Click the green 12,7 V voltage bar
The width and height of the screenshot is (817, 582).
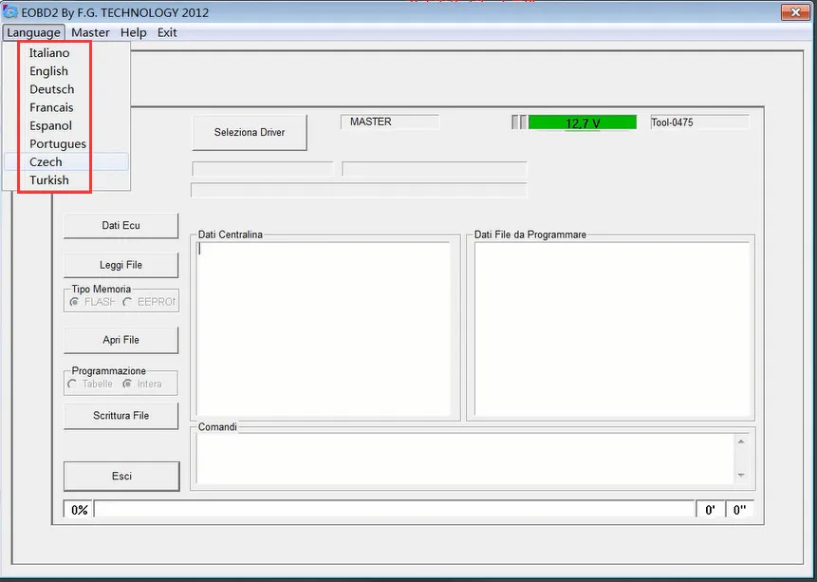582,122
